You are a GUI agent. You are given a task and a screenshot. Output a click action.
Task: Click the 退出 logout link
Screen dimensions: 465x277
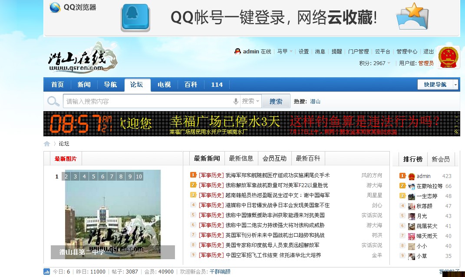(429, 52)
